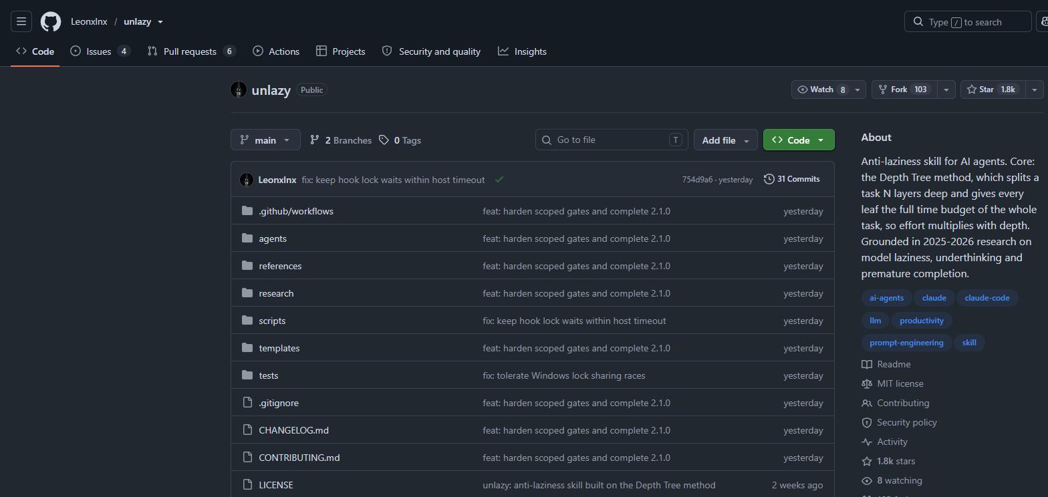Open the agents folder
1048x497 pixels.
tap(273, 238)
